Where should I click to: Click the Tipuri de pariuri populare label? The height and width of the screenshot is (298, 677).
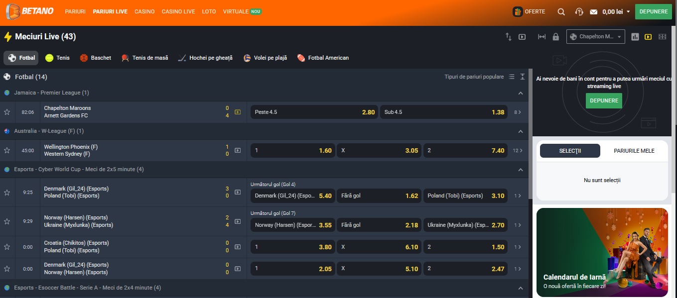474,77
